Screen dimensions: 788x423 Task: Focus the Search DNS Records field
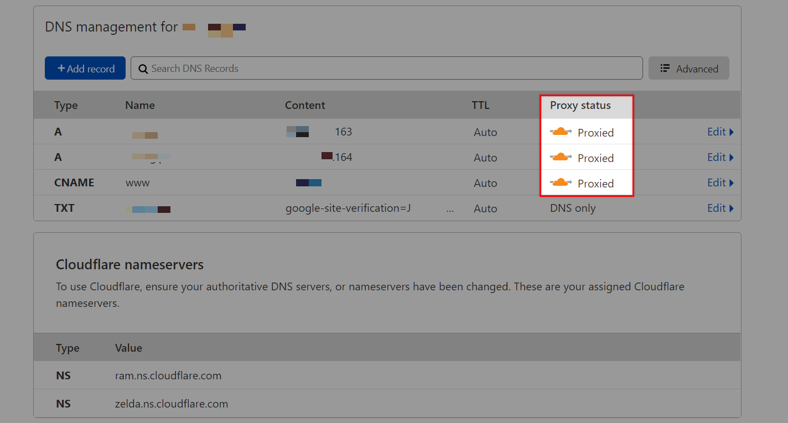387,68
